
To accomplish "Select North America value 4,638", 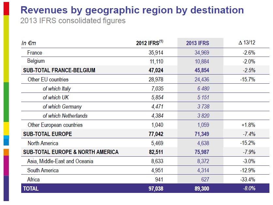I will tap(203, 144).
